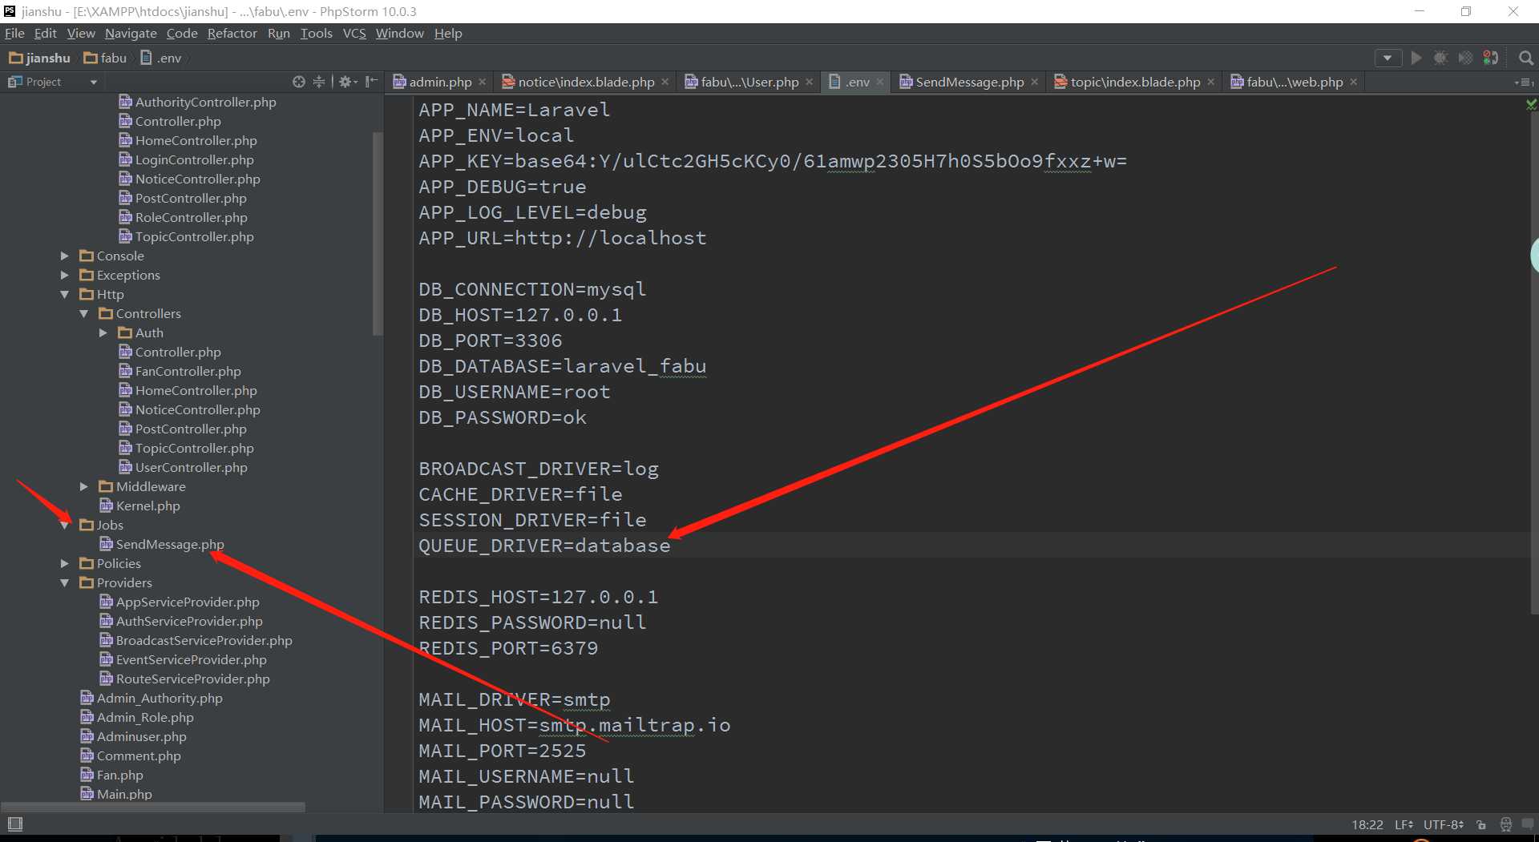This screenshot has height=842, width=1539.
Task: Switch to the topic\index.blade.php tab
Action: 1134,82
